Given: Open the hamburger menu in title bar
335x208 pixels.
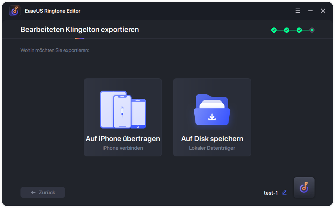Looking at the screenshot, I should [298, 11].
